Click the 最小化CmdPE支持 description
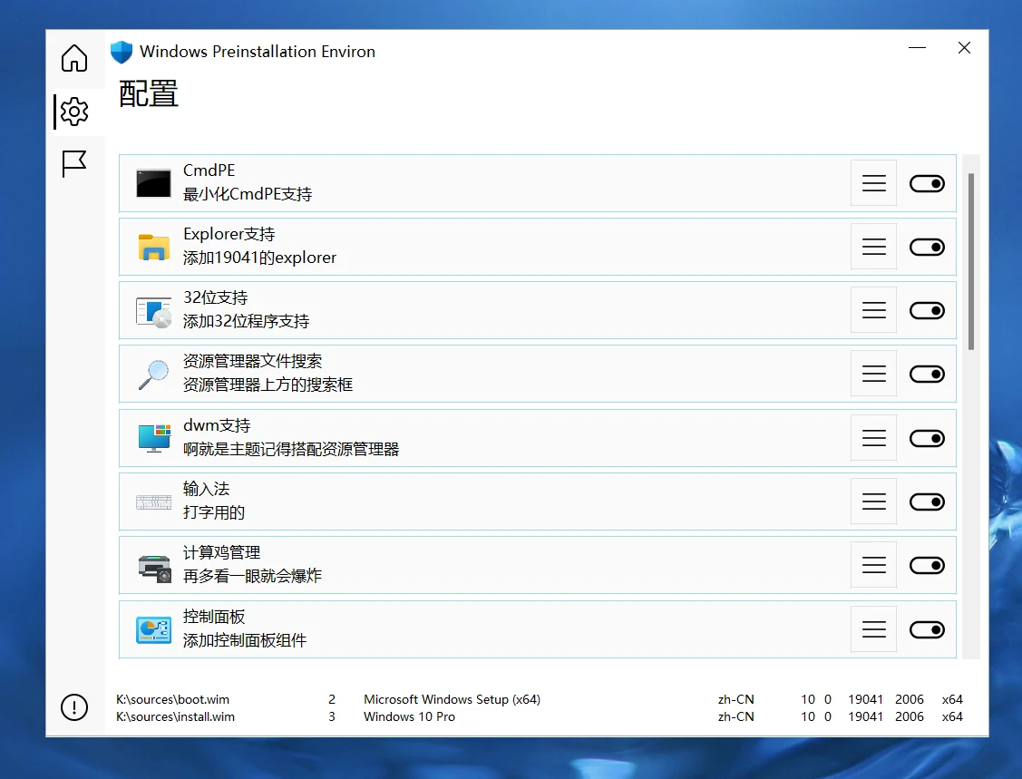The image size is (1022, 779). coord(248,194)
